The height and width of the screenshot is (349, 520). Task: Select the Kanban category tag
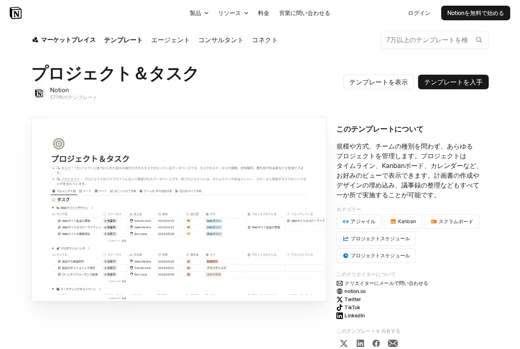[x=403, y=222]
